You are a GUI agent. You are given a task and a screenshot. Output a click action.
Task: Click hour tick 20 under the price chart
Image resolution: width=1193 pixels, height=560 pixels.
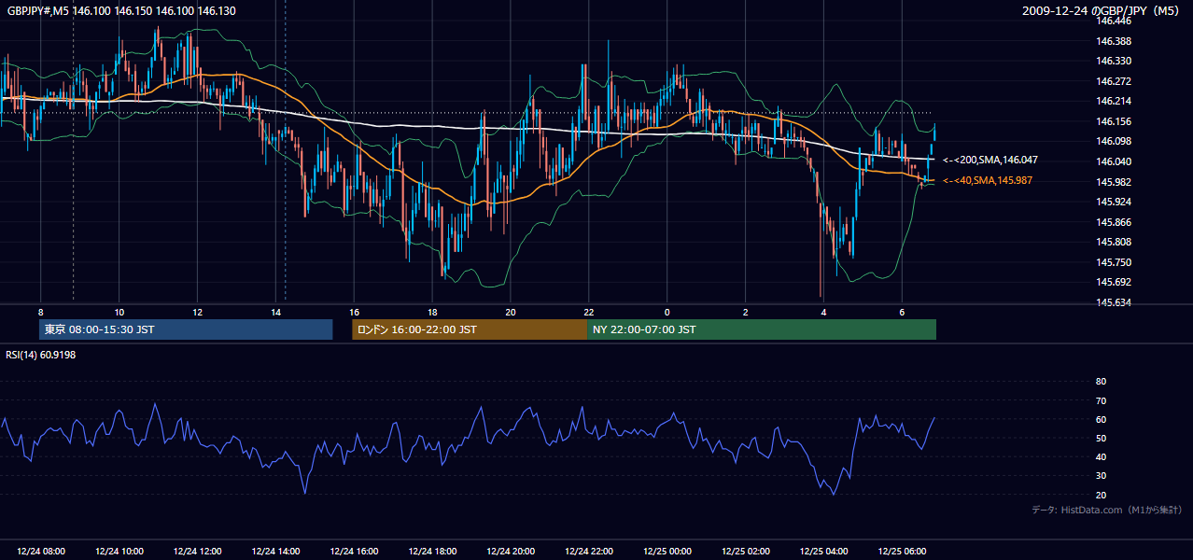coord(511,312)
